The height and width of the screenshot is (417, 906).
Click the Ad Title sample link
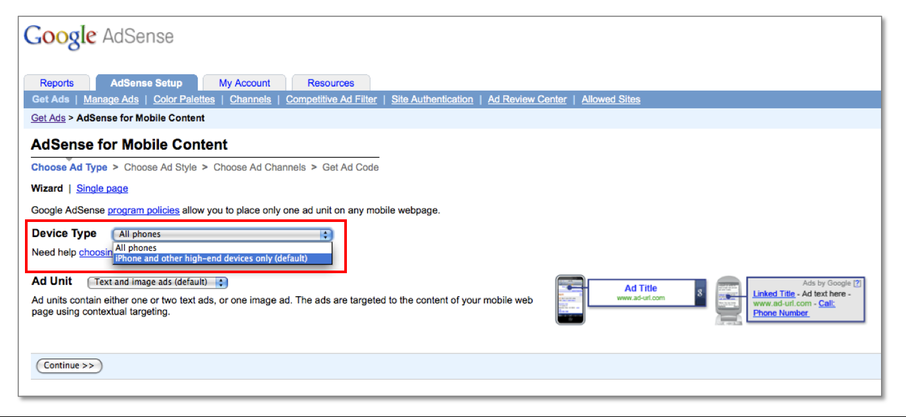click(641, 288)
